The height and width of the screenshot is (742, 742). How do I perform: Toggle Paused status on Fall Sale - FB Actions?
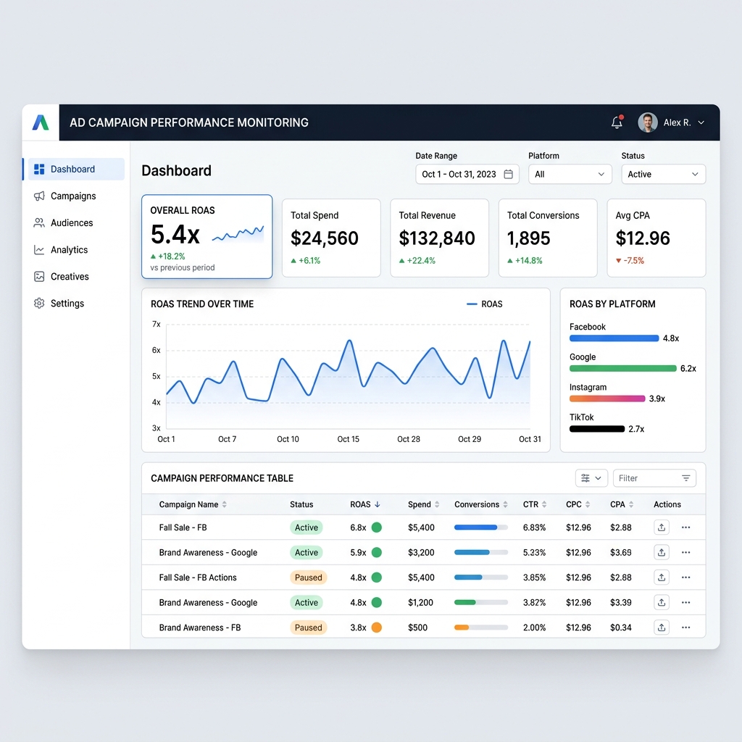(308, 578)
